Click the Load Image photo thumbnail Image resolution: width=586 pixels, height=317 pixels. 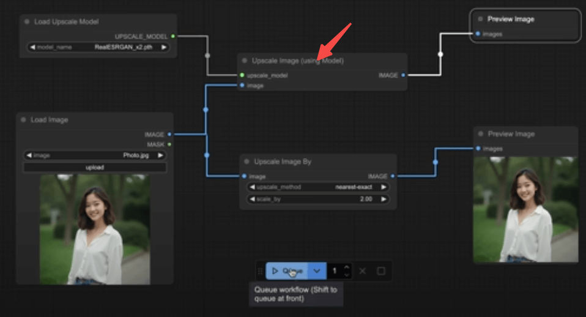95,229
